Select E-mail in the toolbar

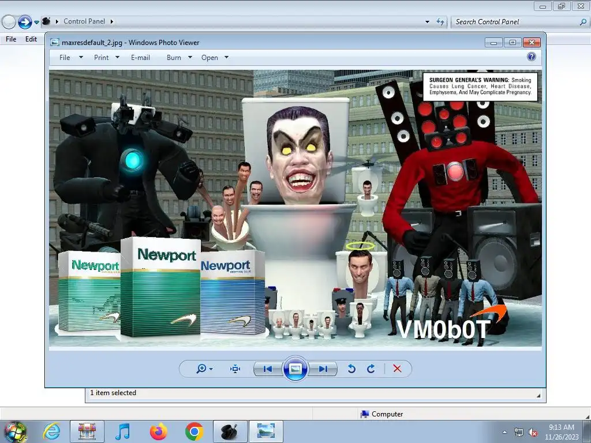[140, 58]
